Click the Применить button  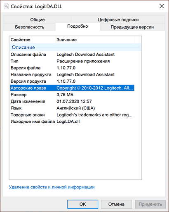pyautogui.click(x=150, y=204)
